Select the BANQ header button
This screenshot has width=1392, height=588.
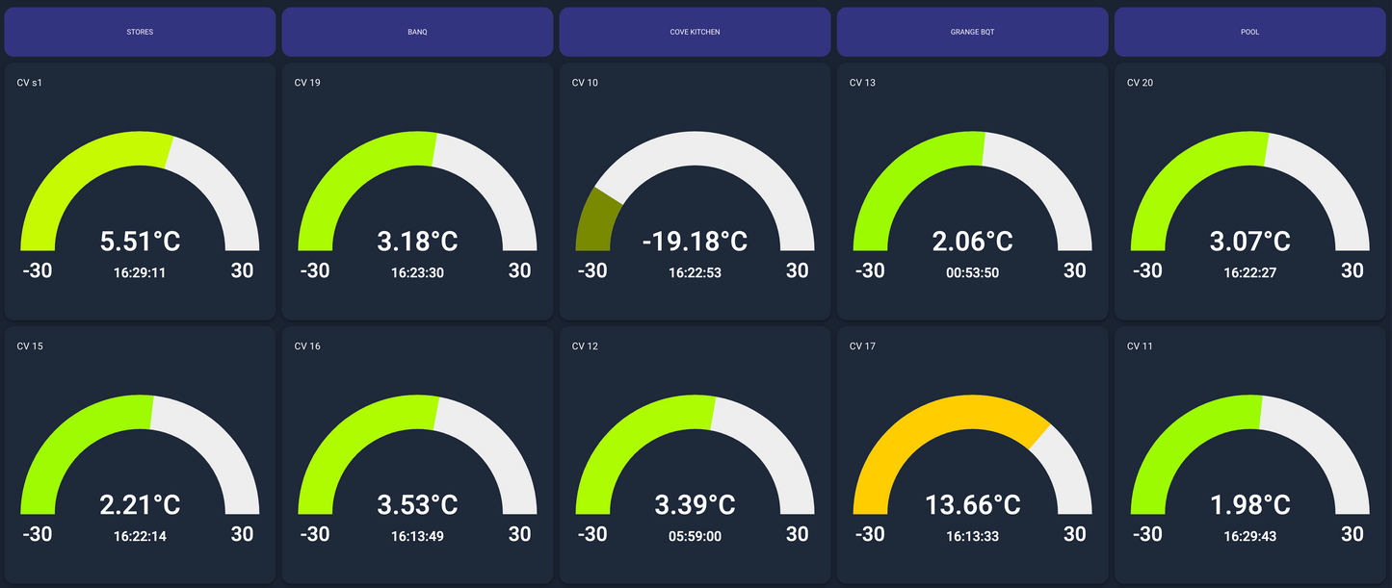(417, 32)
